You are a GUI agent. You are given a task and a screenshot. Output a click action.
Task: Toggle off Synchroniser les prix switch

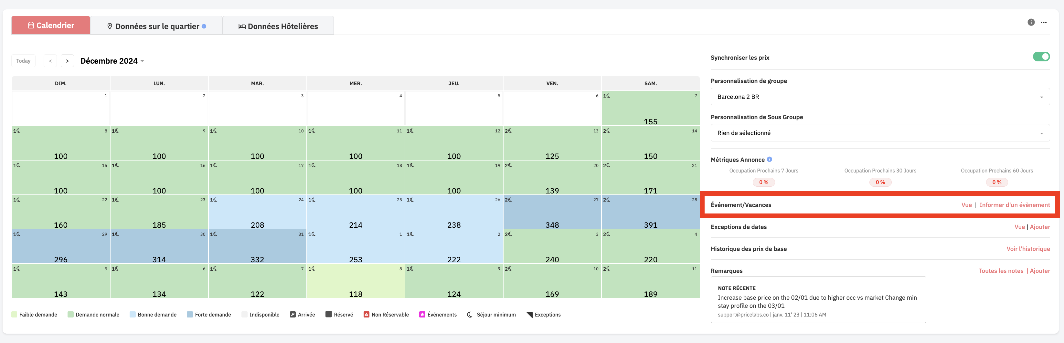click(1041, 57)
